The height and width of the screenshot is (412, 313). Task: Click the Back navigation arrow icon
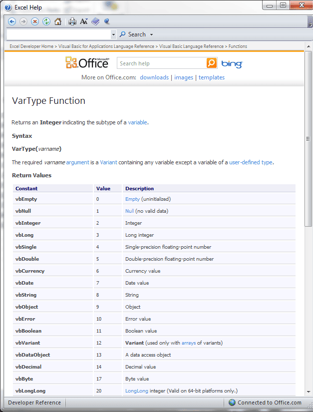pyautogui.click(x=11, y=21)
